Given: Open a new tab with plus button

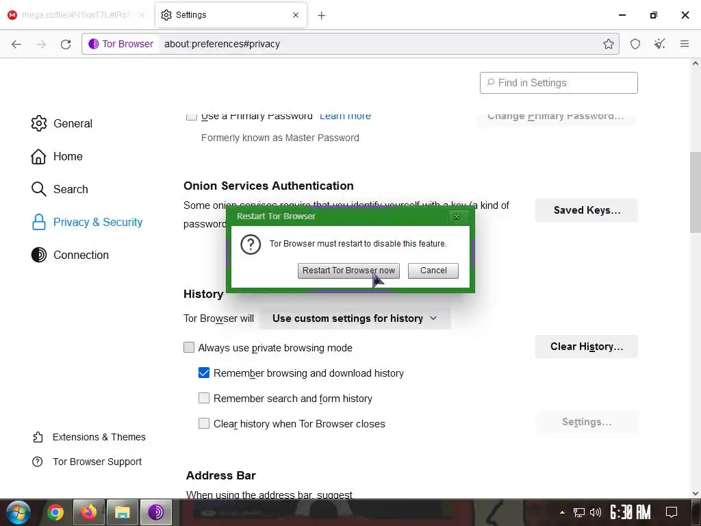Looking at the screenshot, I should tap(322, 15).
